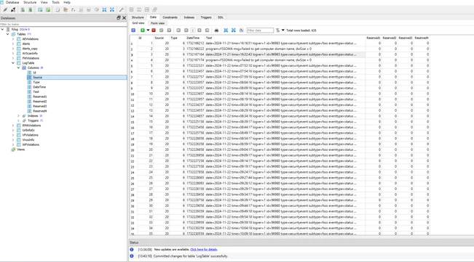Expand the Triggers node under LogTable
The image size is (474, 262).
coord(18,120)
